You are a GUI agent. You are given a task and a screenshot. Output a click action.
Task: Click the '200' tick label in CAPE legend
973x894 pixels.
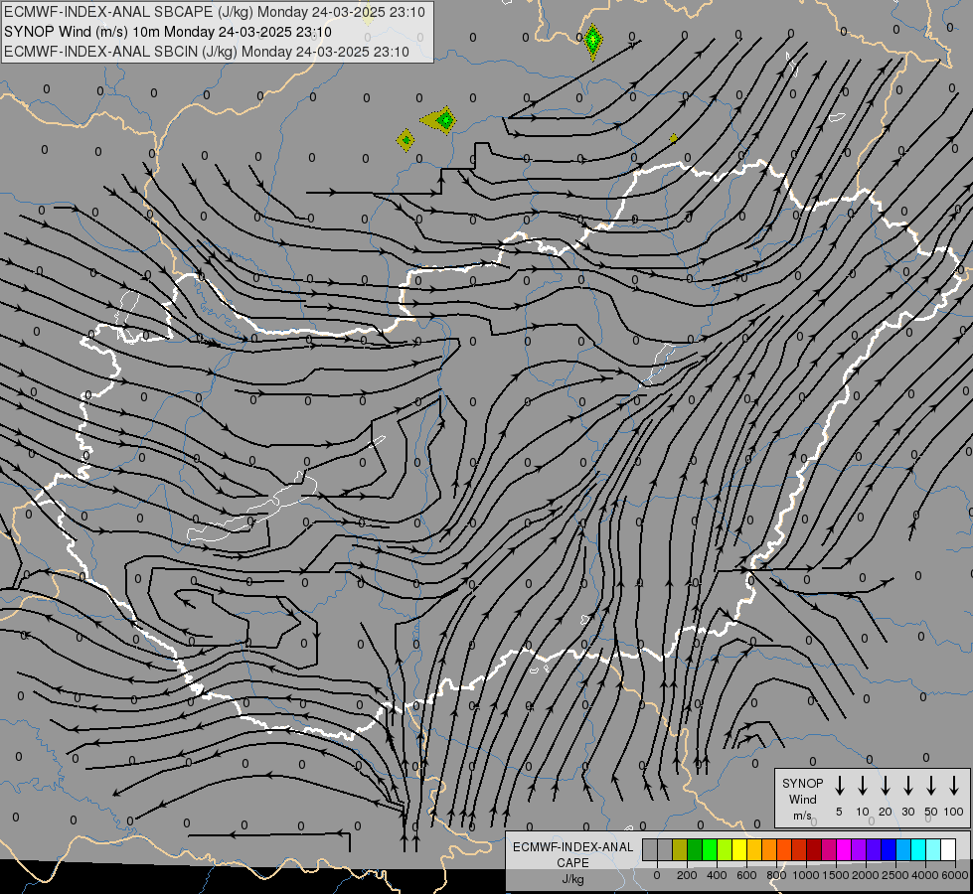pyautogui.click(x=687, y=875)
